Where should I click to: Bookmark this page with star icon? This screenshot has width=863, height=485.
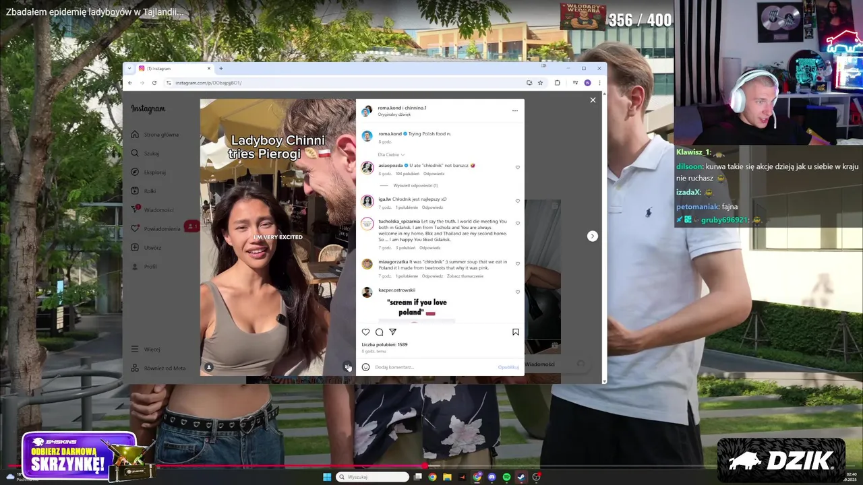click(540, 83)
